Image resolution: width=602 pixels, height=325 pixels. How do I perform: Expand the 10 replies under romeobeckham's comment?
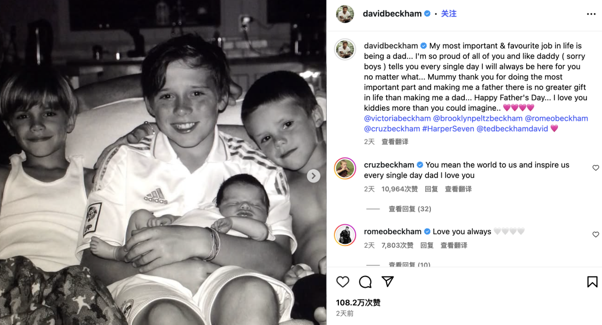click(410, 264)
